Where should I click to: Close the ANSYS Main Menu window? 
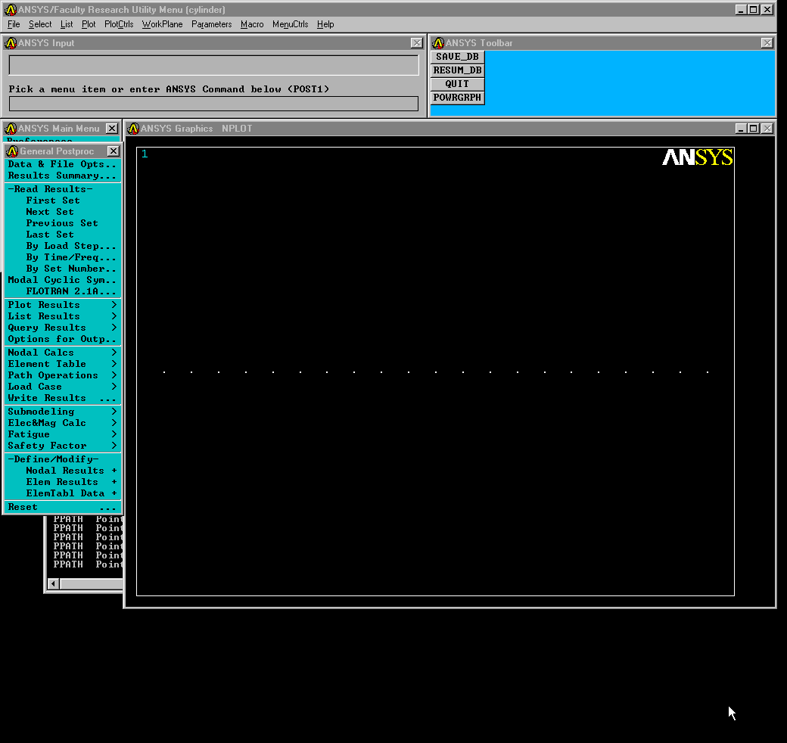tap(112, 129)
